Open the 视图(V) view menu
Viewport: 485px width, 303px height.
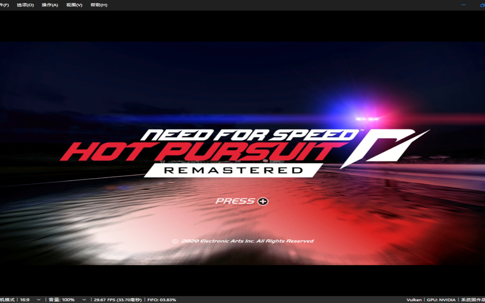click(74, 5)
